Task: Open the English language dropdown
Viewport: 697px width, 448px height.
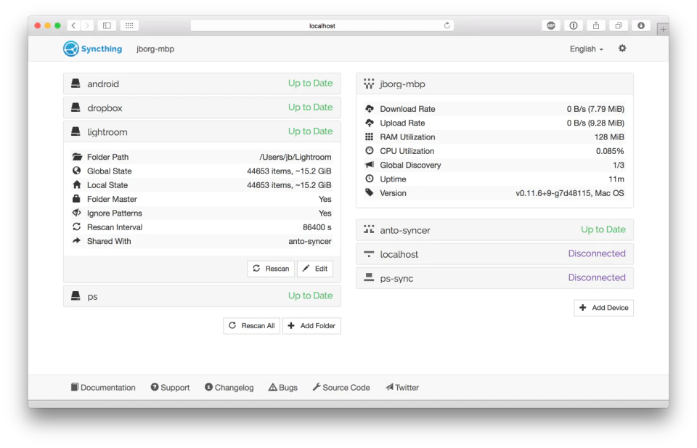Action: (x=585, y=49)
